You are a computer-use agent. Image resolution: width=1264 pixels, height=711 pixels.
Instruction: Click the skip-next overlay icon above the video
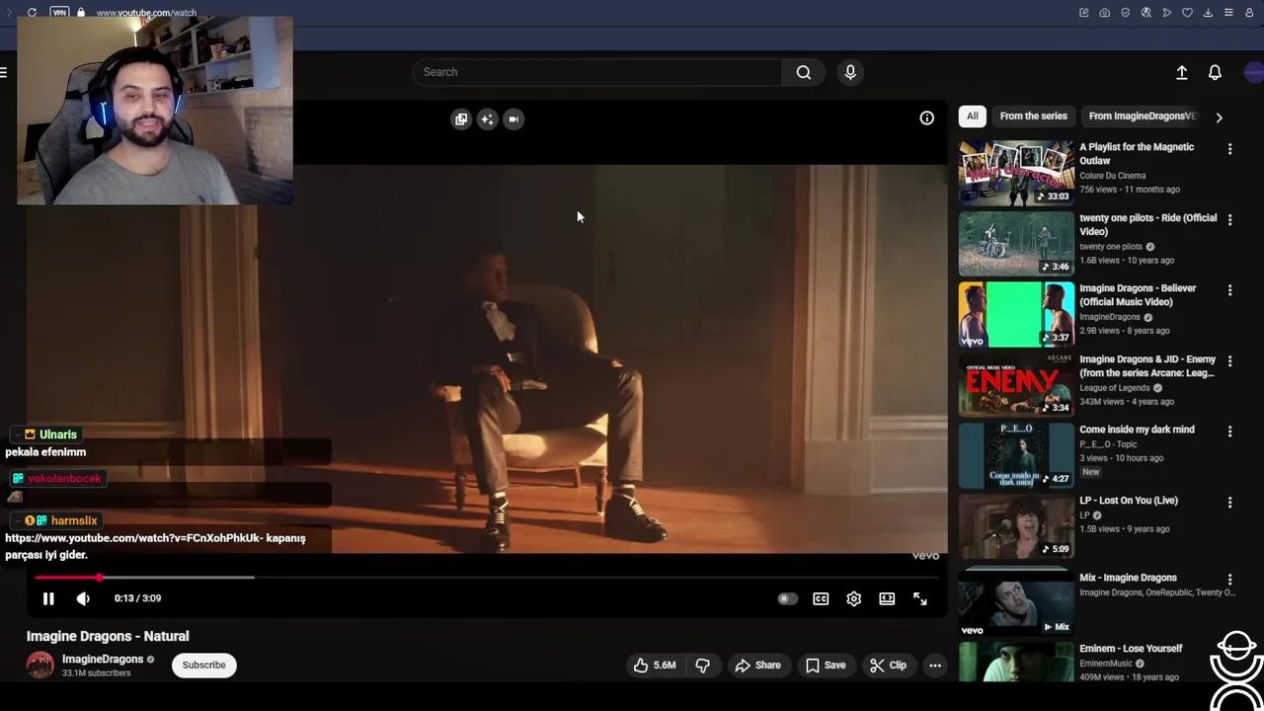(x=513, y=118)
